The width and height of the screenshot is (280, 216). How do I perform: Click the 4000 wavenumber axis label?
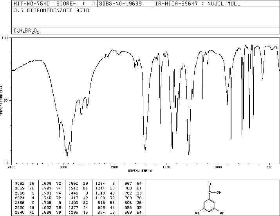tap(12, 167)
